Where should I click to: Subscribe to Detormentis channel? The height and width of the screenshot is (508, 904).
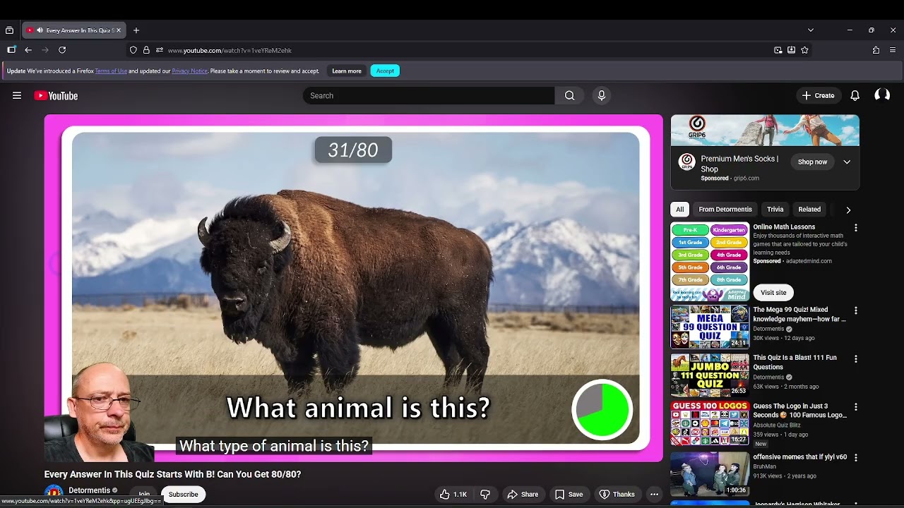(x=183, y=495)
